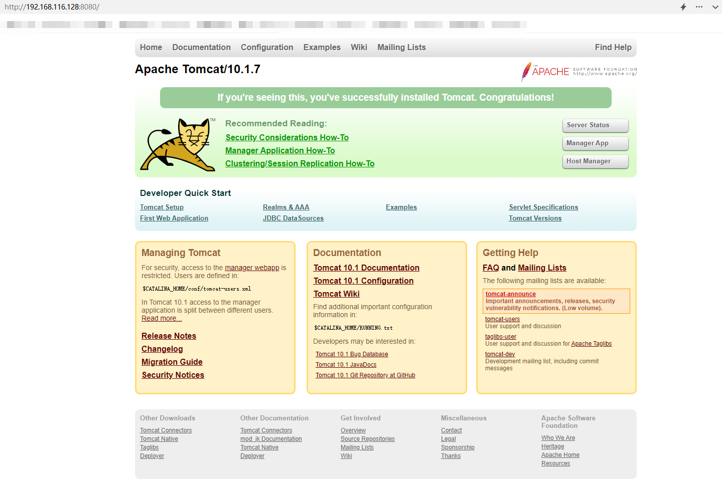Screen dimensions: 722x482
Task: Open Security Considerations How-To link
Action: pyautogui.click(x=287, y=137)
